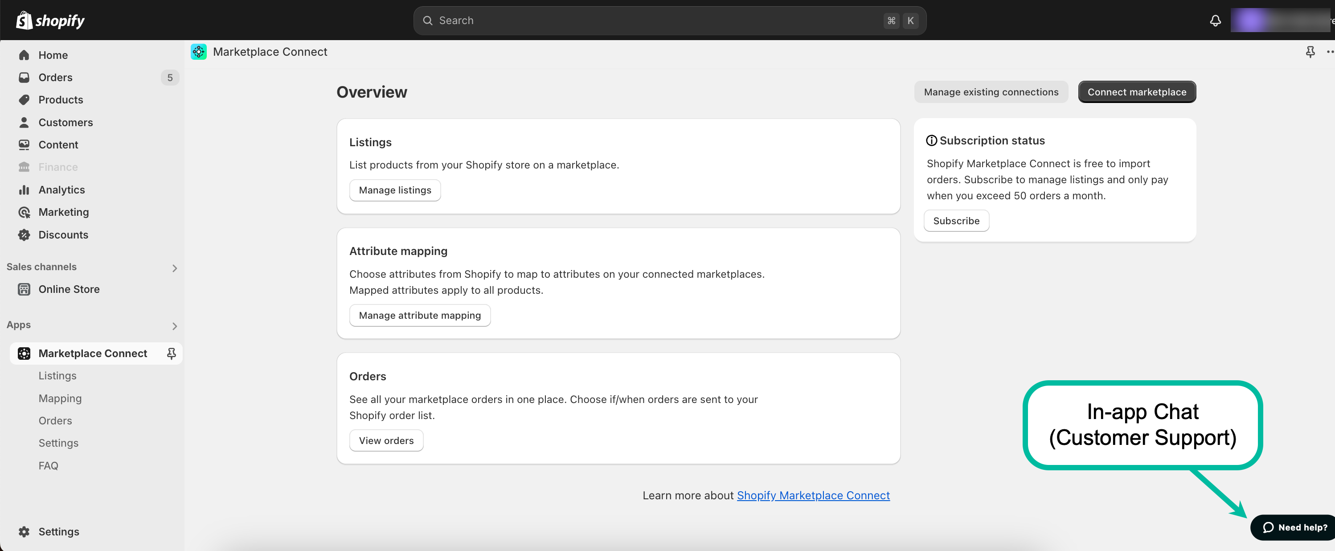Click the Discounts badge icon
The image size is (1335, 551).
click(x=24, y=235)
